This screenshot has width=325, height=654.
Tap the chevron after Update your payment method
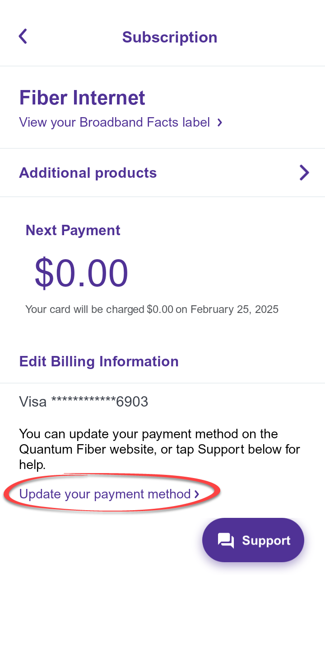coord(197,494)
